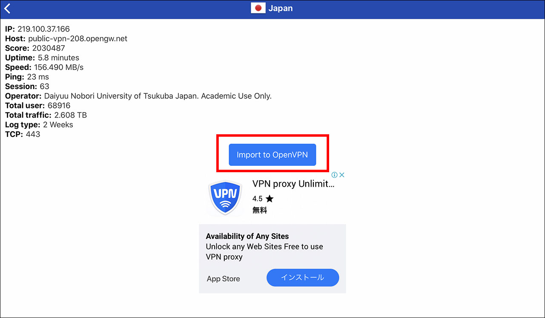Click the Session 63 value
Screen dimensions: 545x318
tap(44, 87)
